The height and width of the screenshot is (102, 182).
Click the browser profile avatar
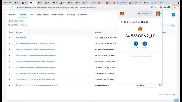[x=169, y=7]
